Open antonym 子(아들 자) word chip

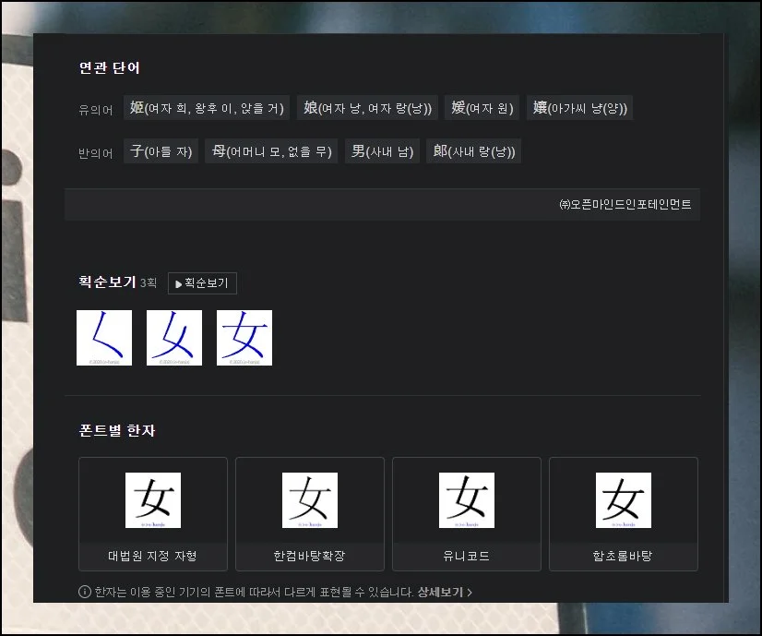click(x=161, y=151)
